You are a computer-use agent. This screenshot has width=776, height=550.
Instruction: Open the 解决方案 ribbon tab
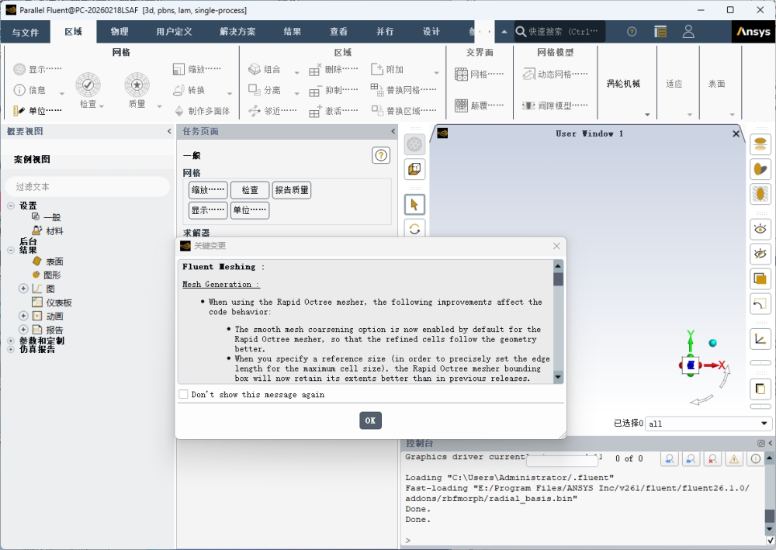(x=237, y=32)
